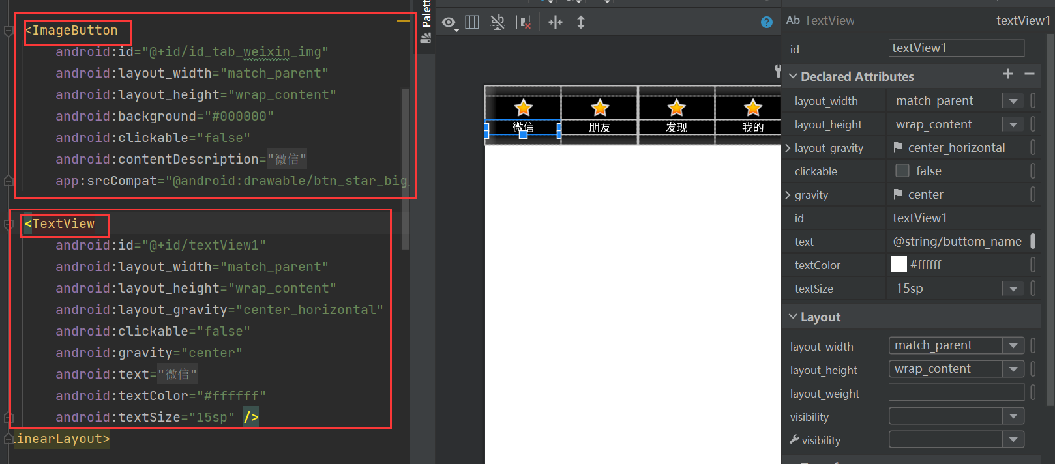Expand the gravity attribute row

[x=788, y=195]
